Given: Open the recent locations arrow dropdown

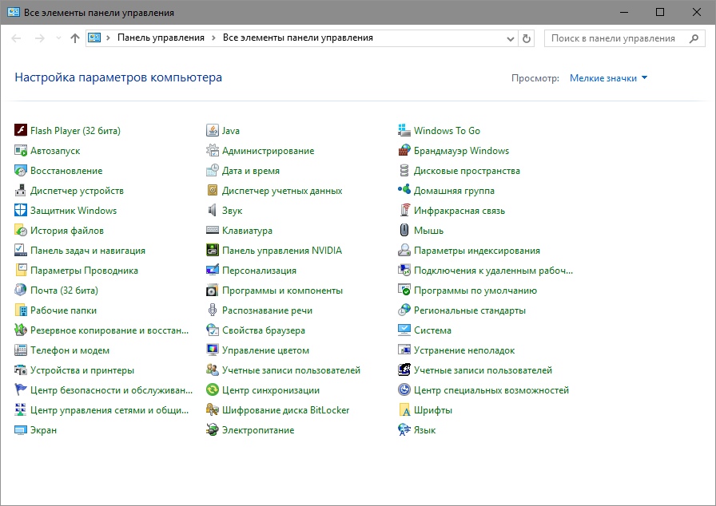Looking at the screenshot, I should point(58,38).
